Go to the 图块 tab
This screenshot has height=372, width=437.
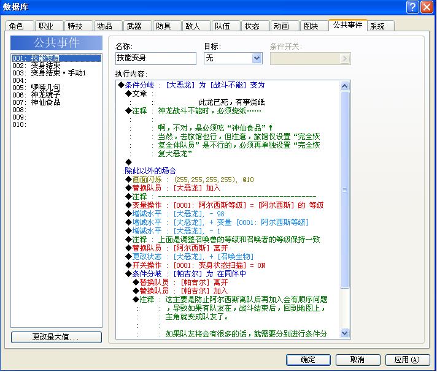coord(314,26)
